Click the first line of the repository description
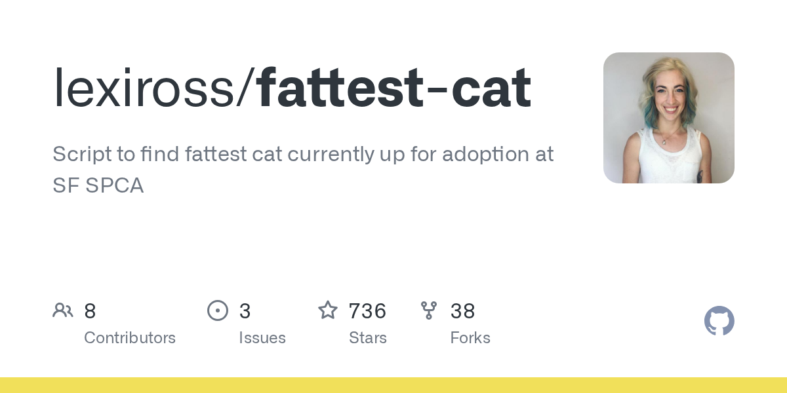The image size is (787, 393). point(303,155)
